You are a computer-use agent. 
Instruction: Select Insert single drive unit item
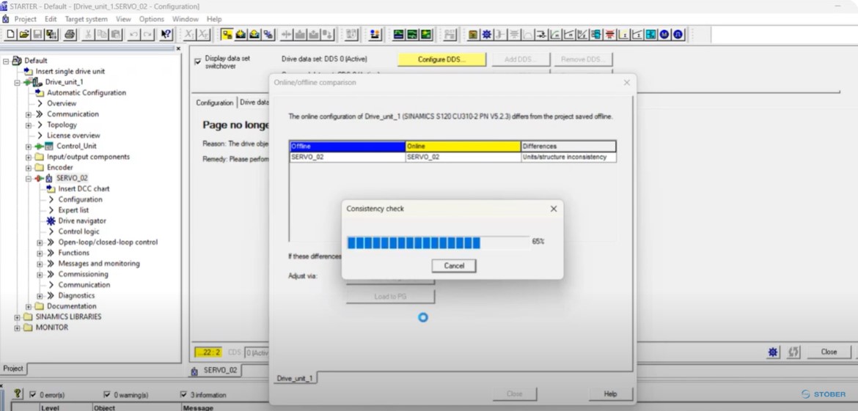[70, 72]
